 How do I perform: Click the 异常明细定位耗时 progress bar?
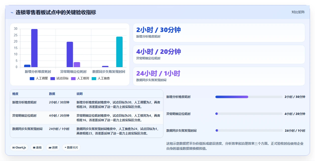[249, 114]
